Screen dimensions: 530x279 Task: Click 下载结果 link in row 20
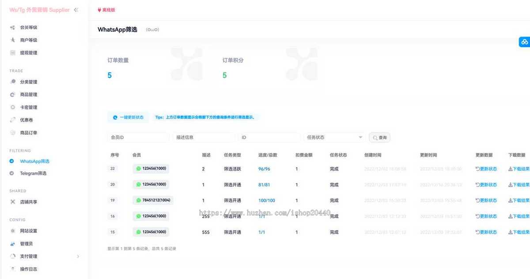pyautogui.click(x=521, y=185)
